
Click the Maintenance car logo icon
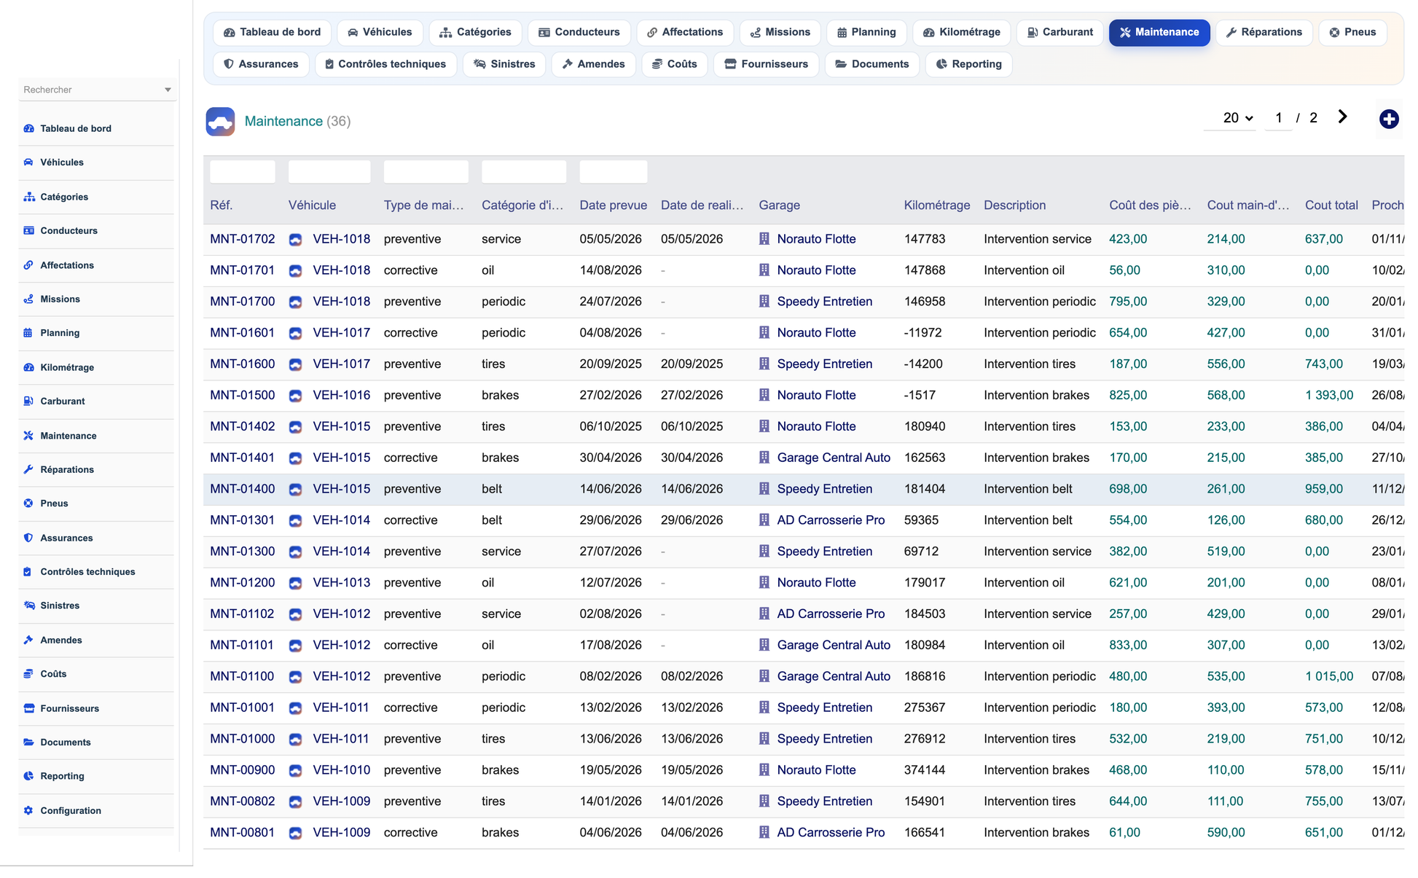click(x=220, y=122)
